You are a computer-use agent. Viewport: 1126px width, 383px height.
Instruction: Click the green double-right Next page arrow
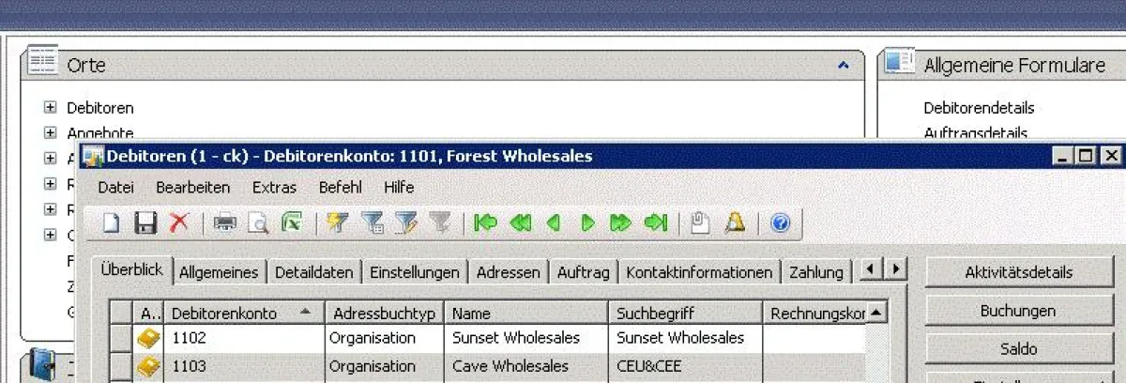click(620, 222)
